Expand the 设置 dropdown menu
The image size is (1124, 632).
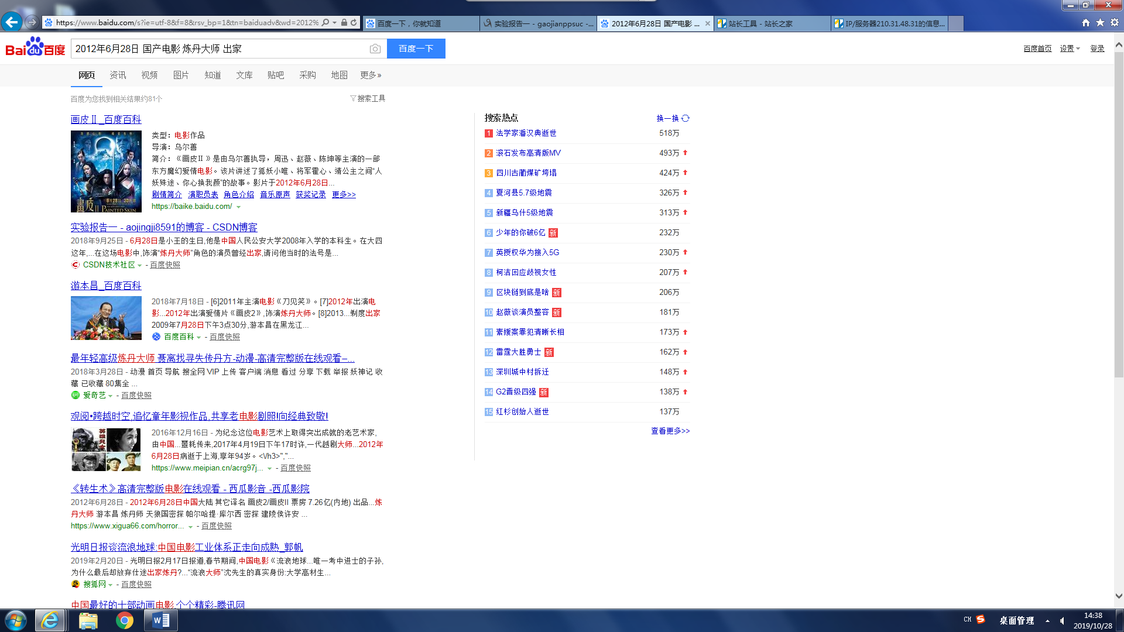pyautogui.click(x=1070, y=49)
